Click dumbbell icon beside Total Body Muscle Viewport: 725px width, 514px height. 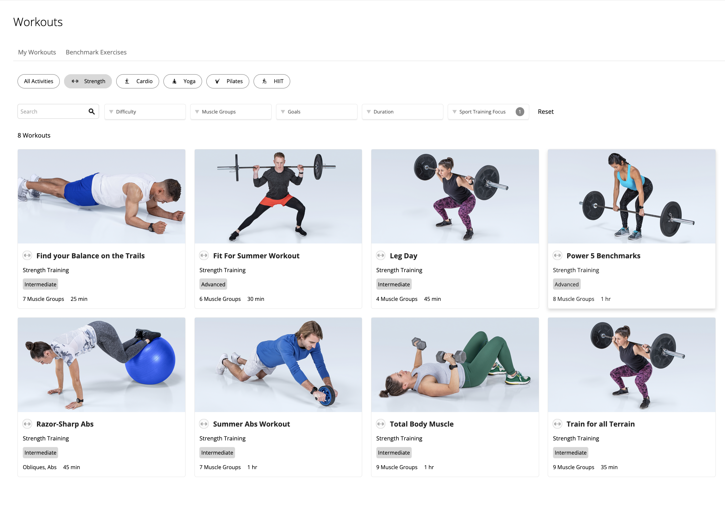click(x=381, y=424)
